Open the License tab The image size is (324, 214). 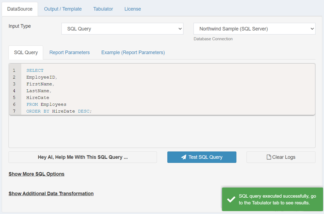coord(132,9)
